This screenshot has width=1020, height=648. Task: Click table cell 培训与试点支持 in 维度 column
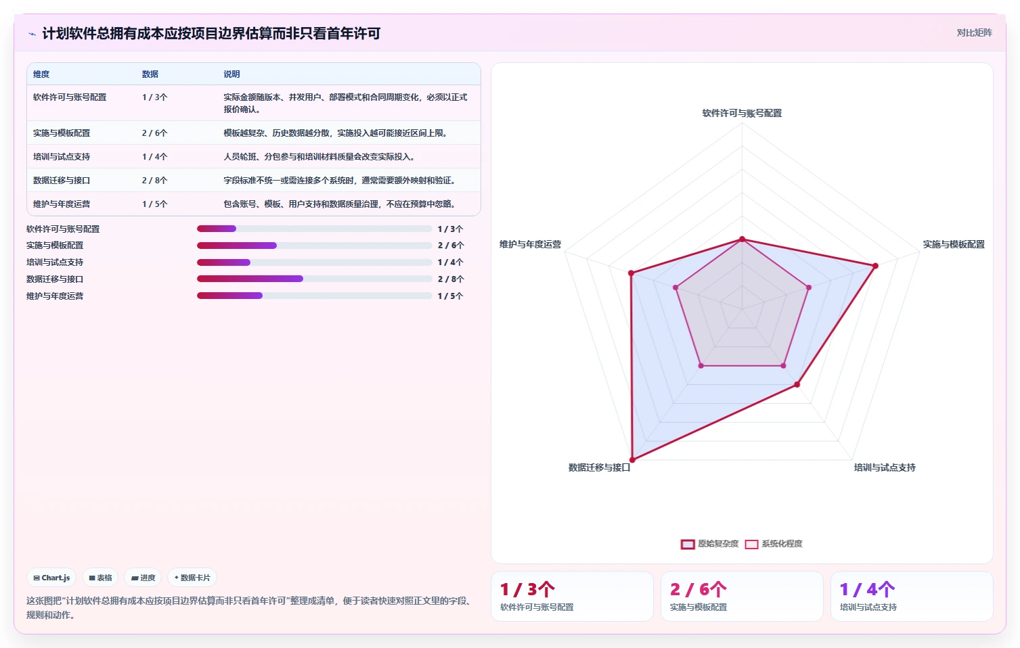[62, 157]
